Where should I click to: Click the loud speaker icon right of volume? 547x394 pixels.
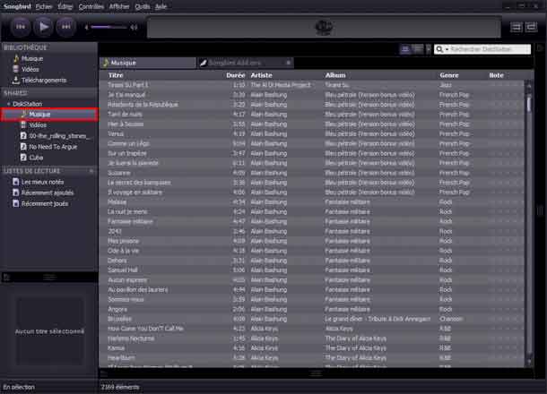click(134, 27)
